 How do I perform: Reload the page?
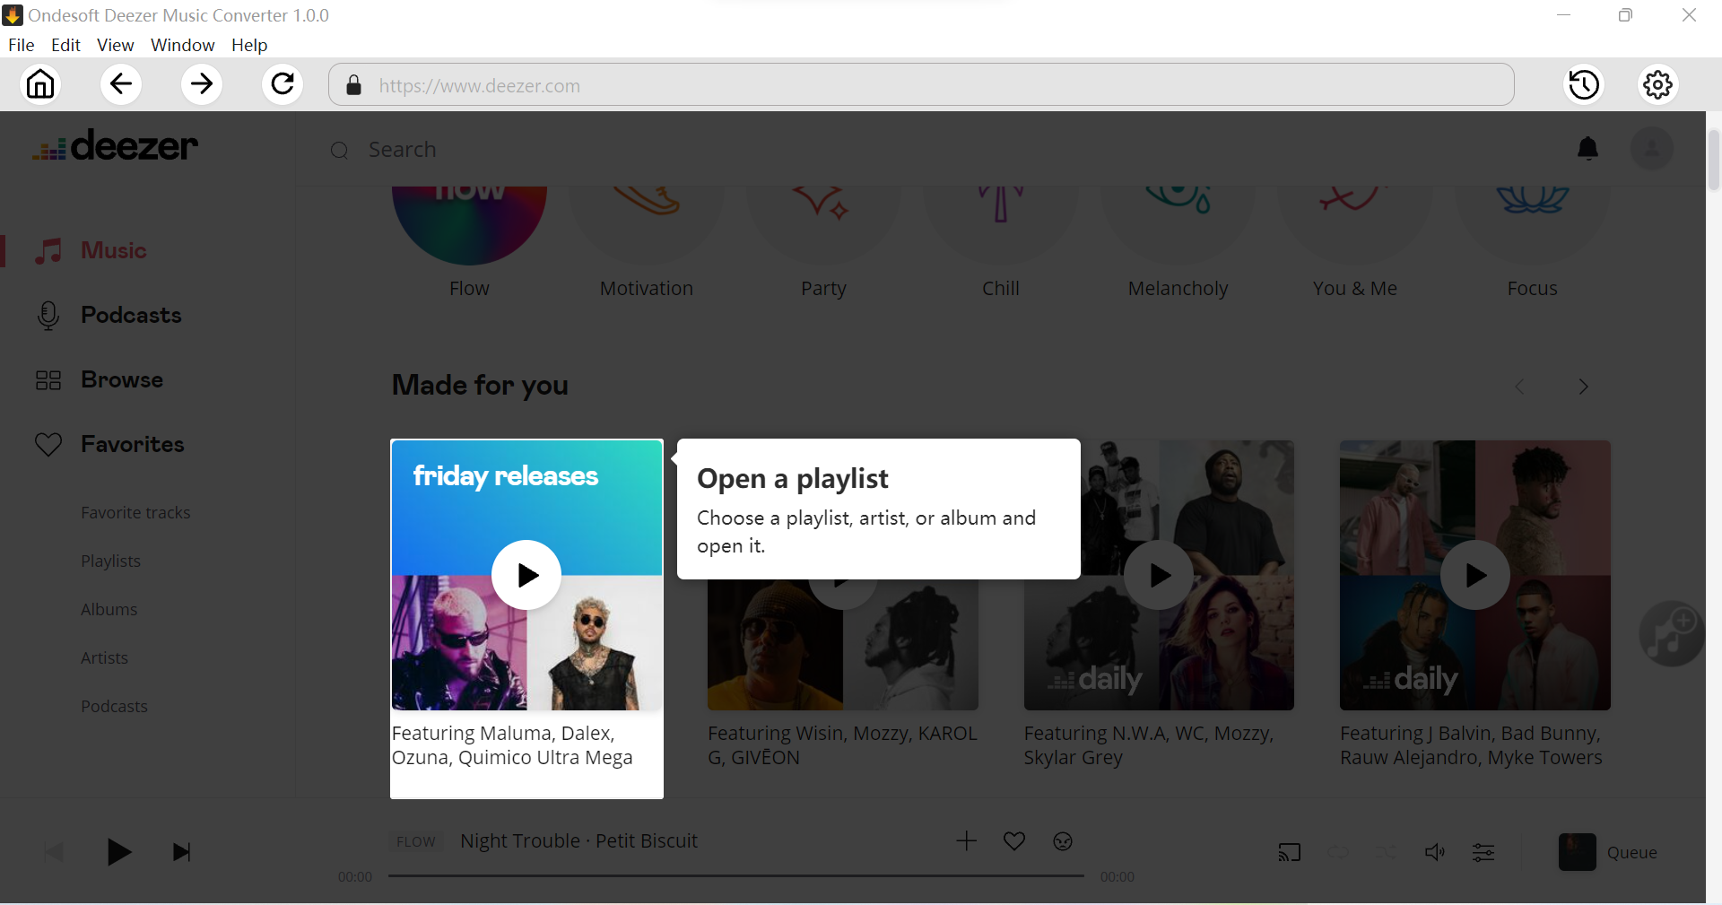(x=283, y=84)
